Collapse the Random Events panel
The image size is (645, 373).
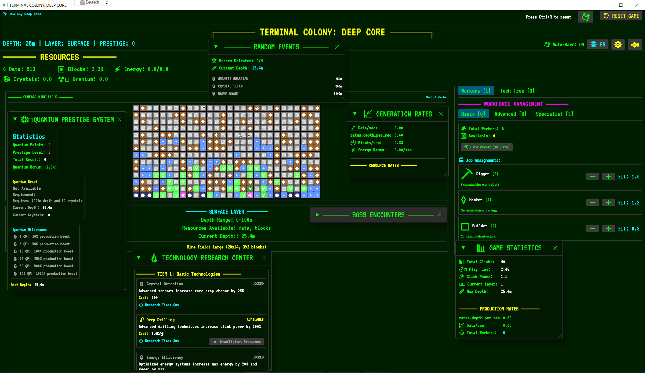[216, 47]
